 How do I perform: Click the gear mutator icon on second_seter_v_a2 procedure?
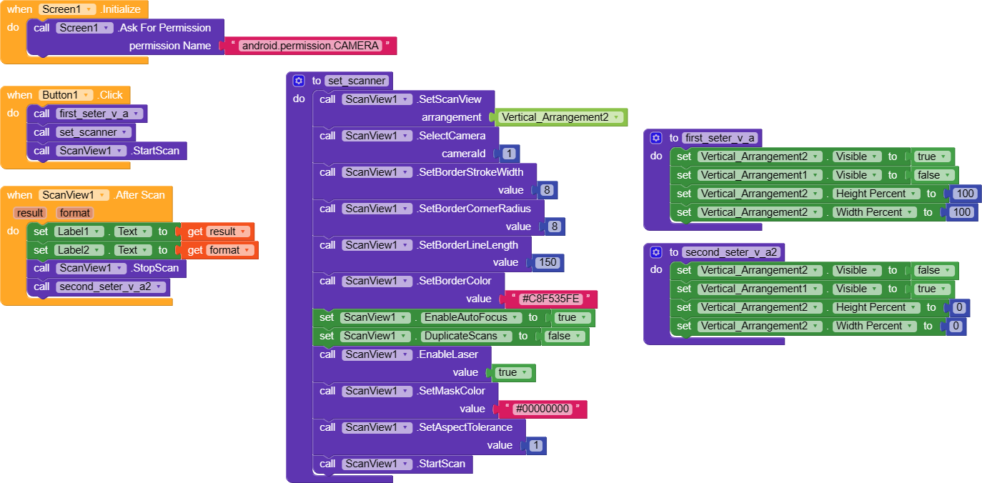[656, 252]
